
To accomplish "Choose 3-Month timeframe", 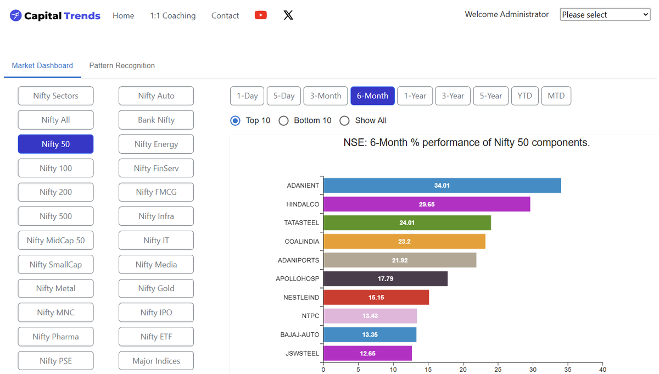I will pyautogui.click(x=326, y=96).
